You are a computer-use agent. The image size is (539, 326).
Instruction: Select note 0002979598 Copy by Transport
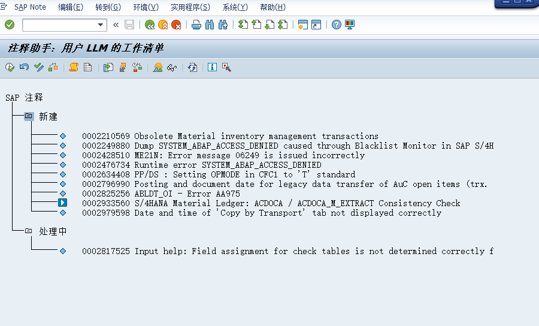(x=262, y=213)
